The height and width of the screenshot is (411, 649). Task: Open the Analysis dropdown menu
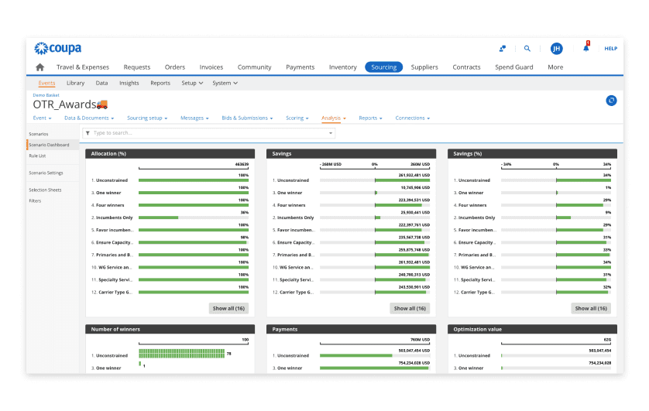334,118
